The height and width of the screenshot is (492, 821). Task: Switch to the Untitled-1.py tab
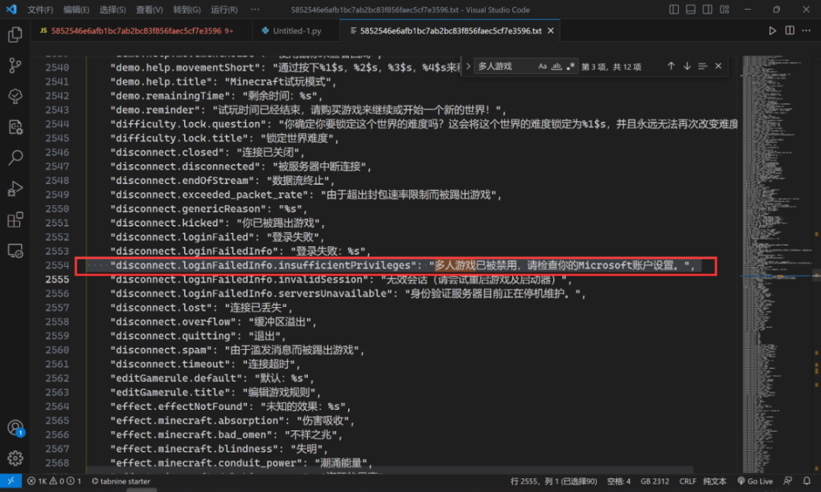tap(296, 31)
